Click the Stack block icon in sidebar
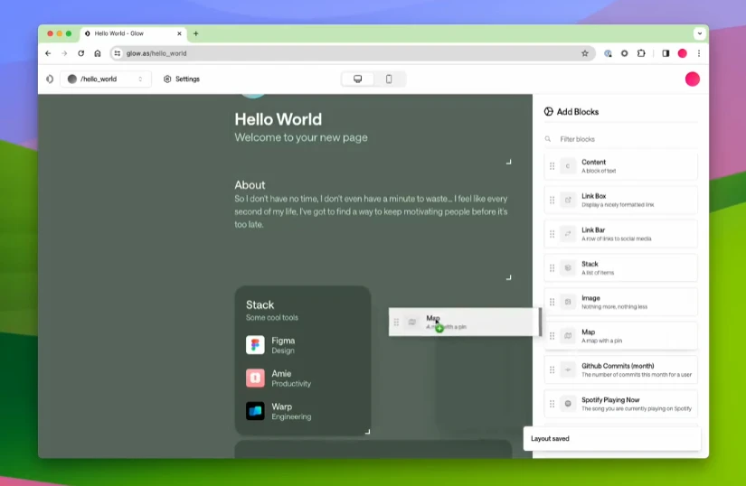Image resolution: width=746 pixels, height=486 pixels. pyautogui.click(x=568, y=268)
